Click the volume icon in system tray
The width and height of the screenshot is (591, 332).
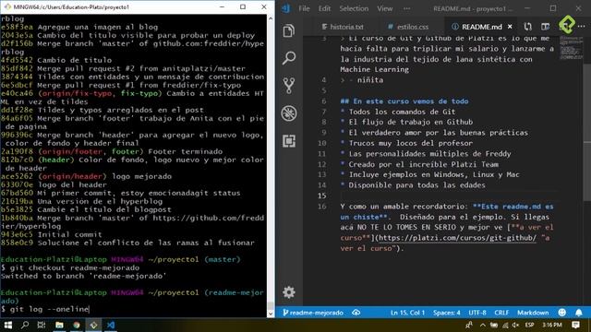tap(515, 325)
